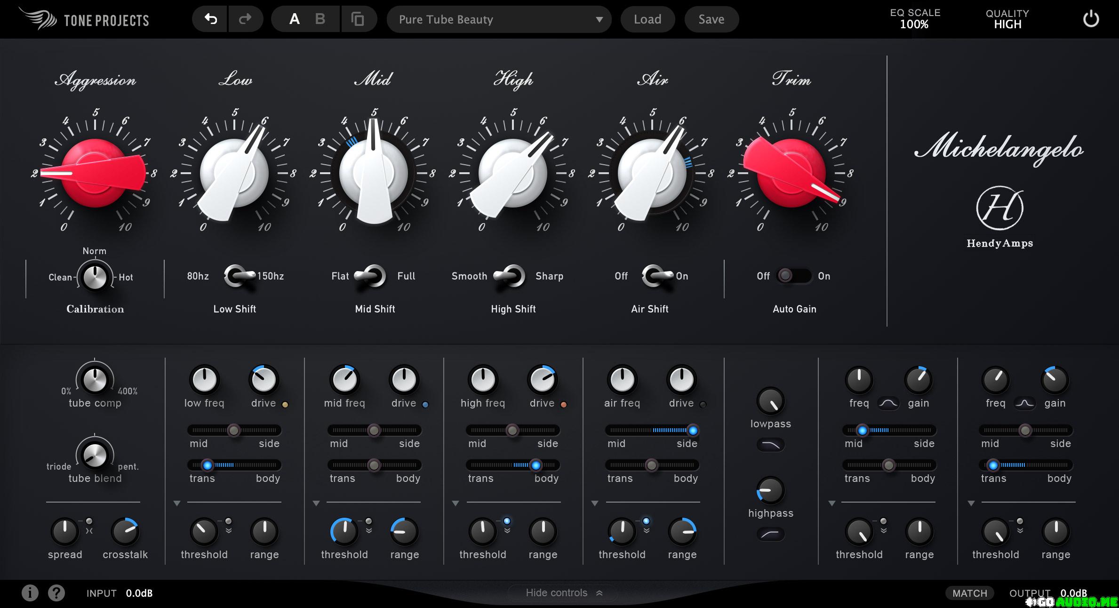Click the Save button
Viewport: 1119px width, 608px height.
(711, 19)
